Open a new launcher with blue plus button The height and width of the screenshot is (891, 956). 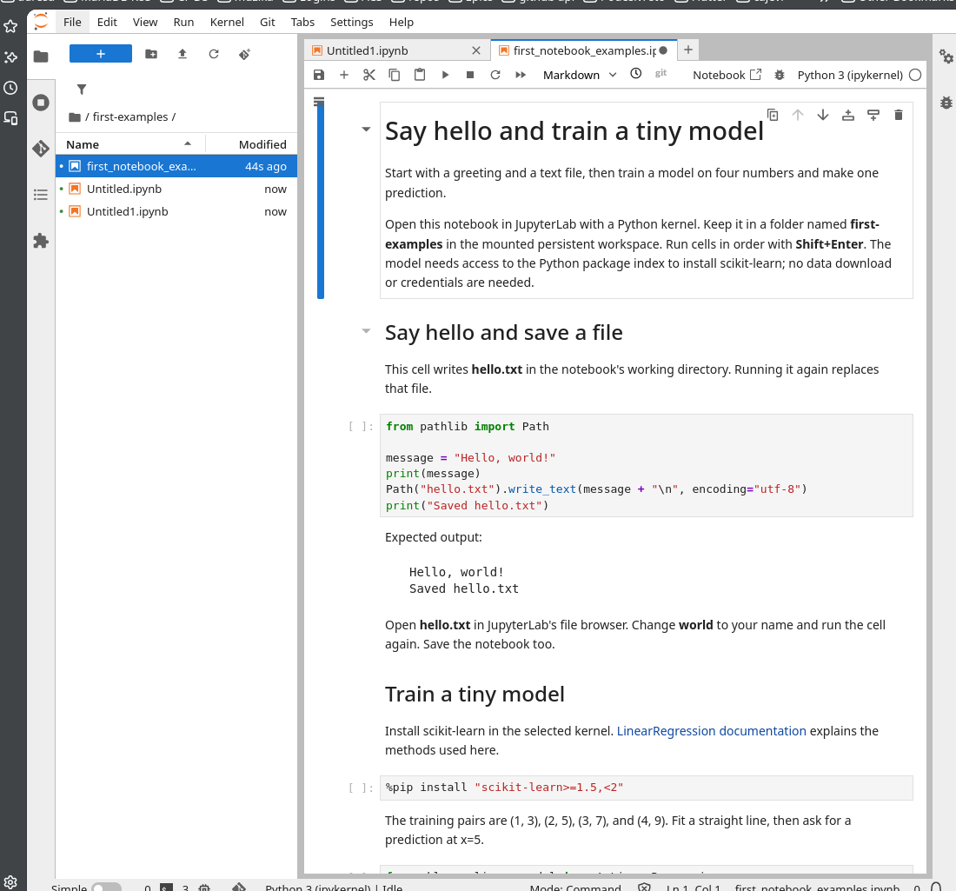pyautogui.click(x=101, y=54)
